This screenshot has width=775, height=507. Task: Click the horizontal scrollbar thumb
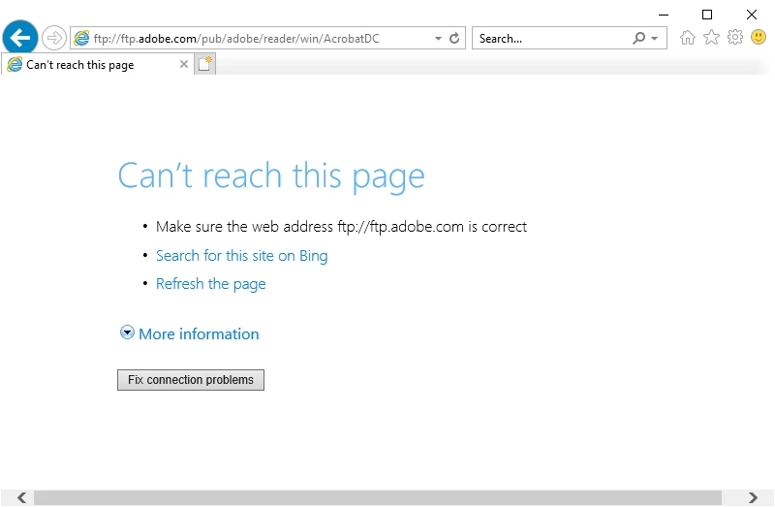378,497
